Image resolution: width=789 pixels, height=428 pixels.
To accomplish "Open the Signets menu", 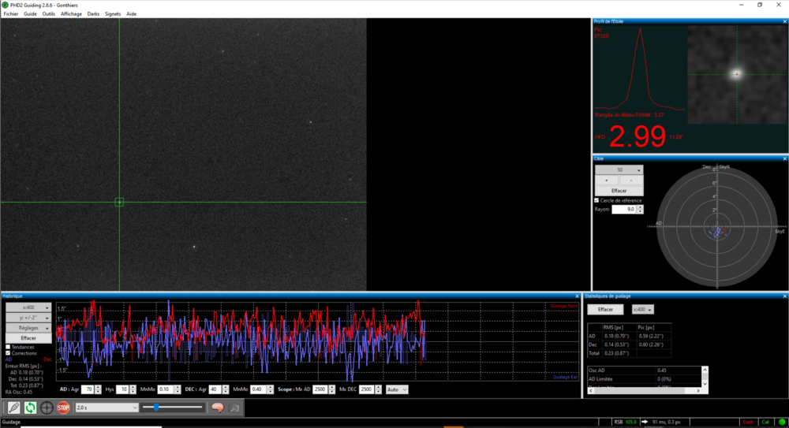I will [113, 14].
